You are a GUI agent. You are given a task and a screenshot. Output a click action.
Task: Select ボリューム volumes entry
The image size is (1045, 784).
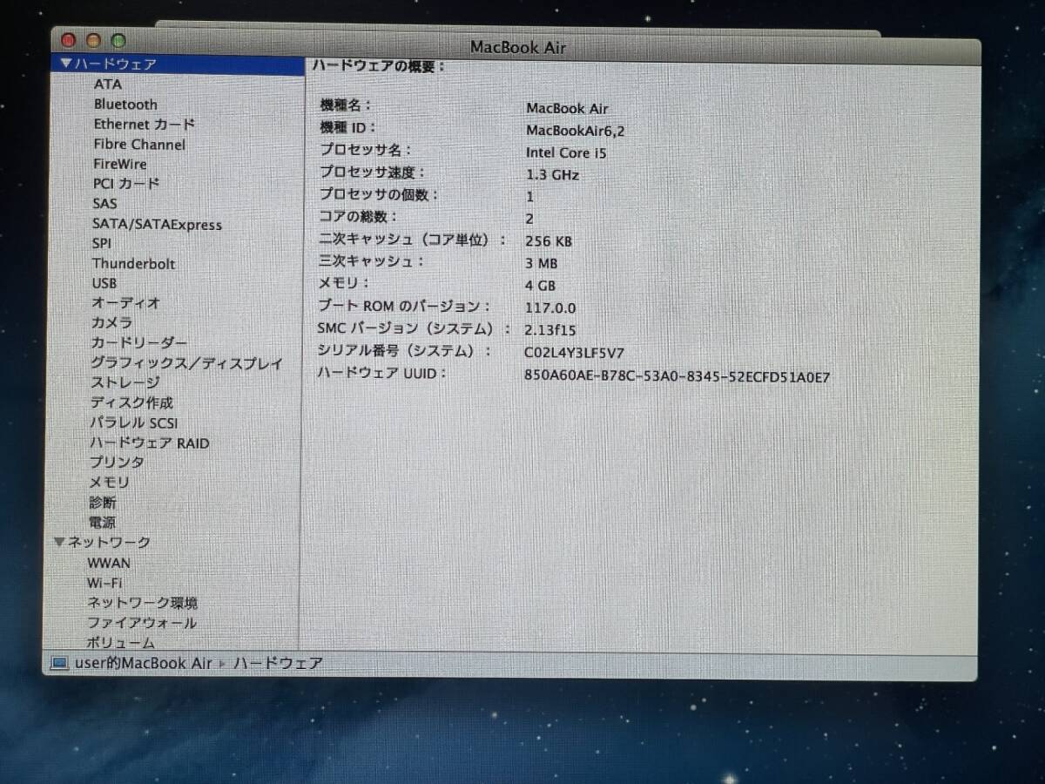[x=121, y=643]
